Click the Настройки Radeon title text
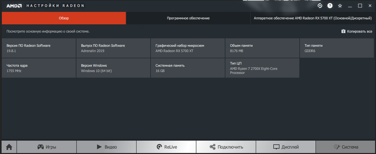Image resolution: width=376 pixels, height=154 pixels. pyautogui.click(x=55, y=6)
